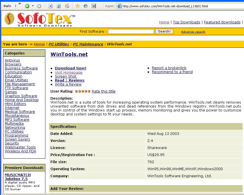Click the user rating stars

pos(83,91)
